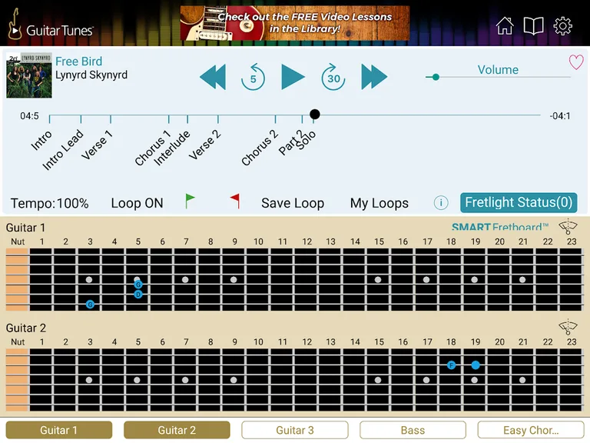Open the loop info icon
The height and width of the screenshot is (443, 590).
coord(441,203)
